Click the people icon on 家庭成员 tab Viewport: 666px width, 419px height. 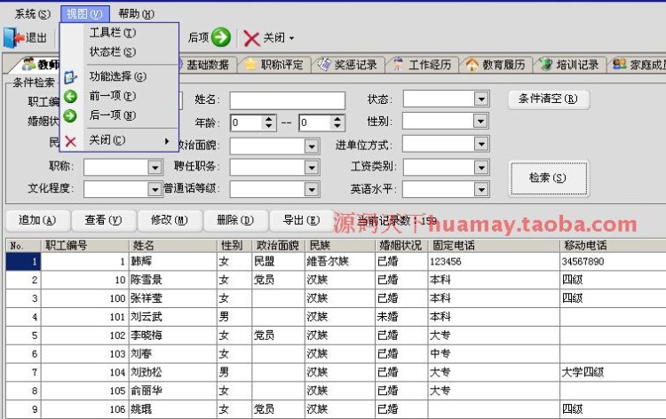point(619,65)
